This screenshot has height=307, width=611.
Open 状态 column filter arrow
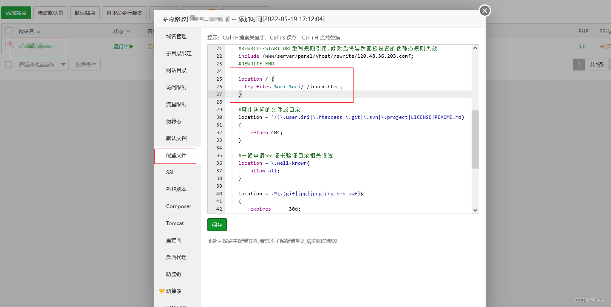[x=128, y=31]
